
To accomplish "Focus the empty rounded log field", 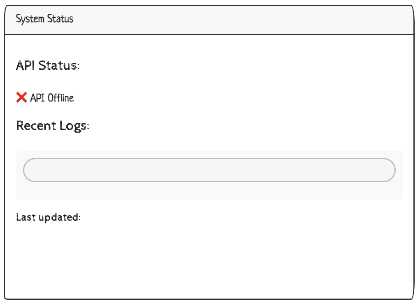I will click(209, 170).
